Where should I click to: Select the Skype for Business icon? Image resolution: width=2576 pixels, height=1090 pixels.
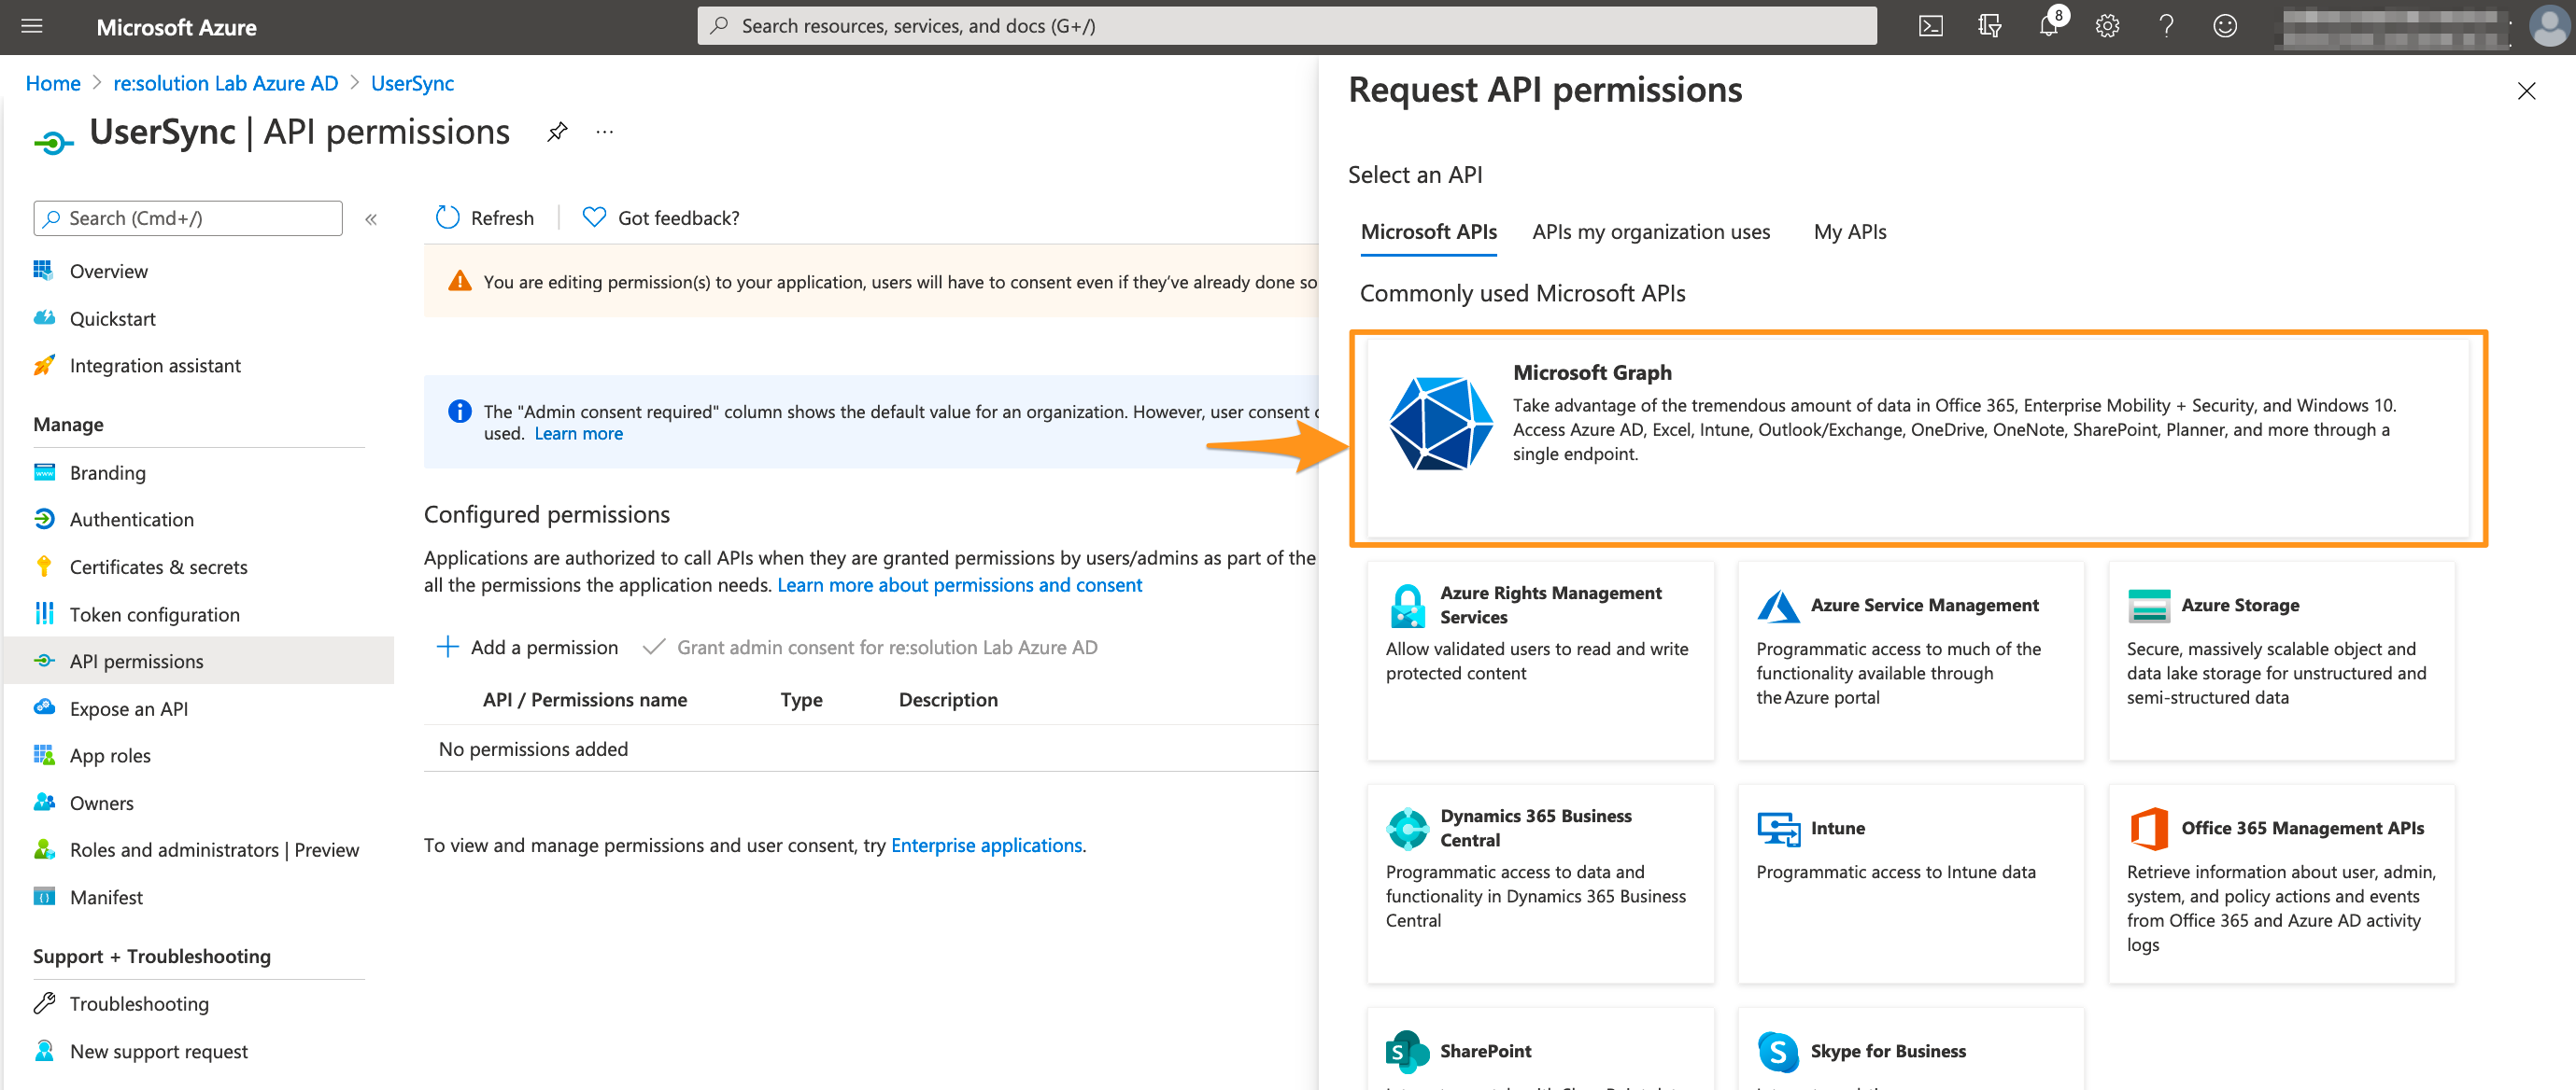(1778, 1051)
